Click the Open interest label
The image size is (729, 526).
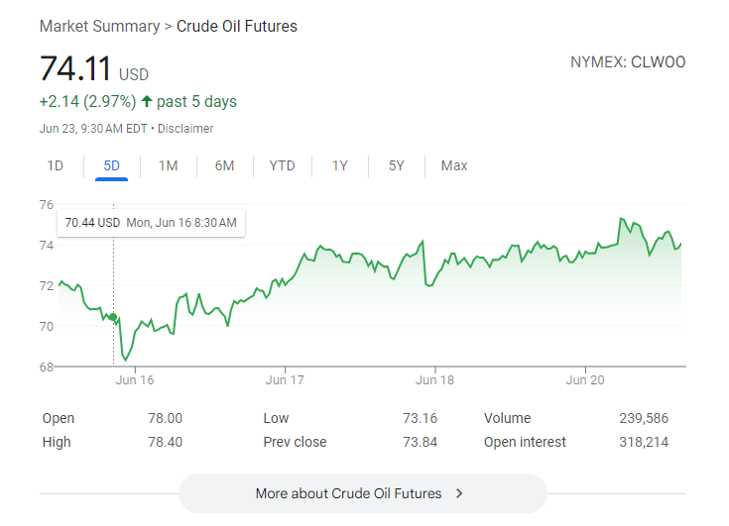pyautogui.click(x=525, y=442)
